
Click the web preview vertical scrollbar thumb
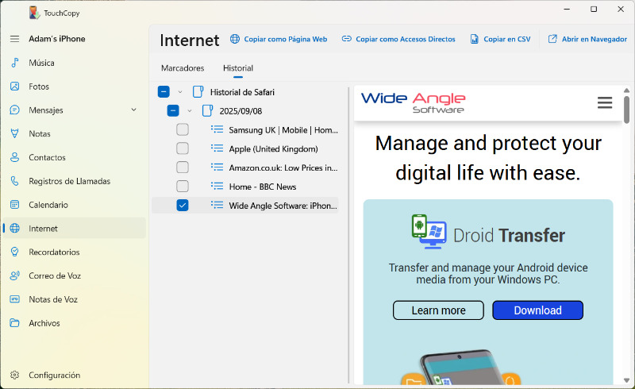tap(626, 109)
